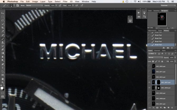The width and height of the screenshot is (177, 110).
Task: Hide the DSC_5007.psd layer
Action: click(x=149, y=82)
